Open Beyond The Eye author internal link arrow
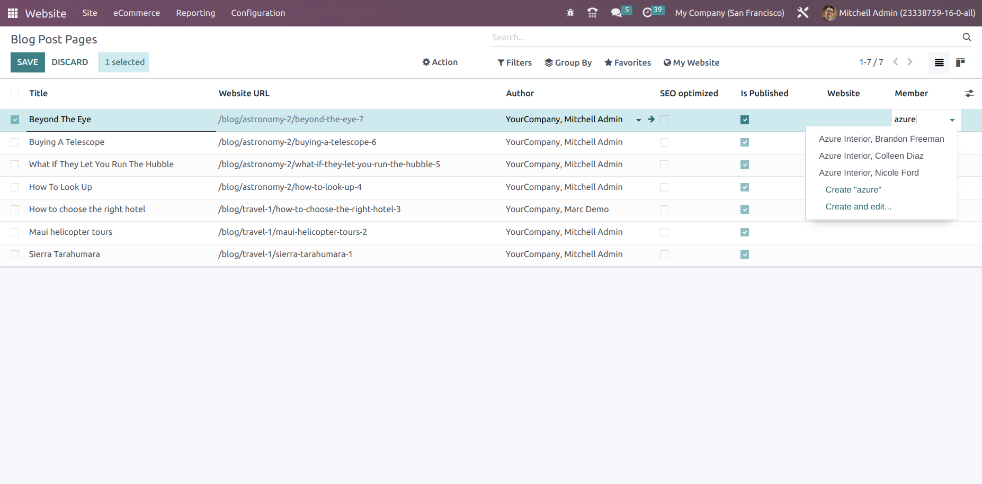The width and height of the screenshot is (982, 484). click(651, 120)
